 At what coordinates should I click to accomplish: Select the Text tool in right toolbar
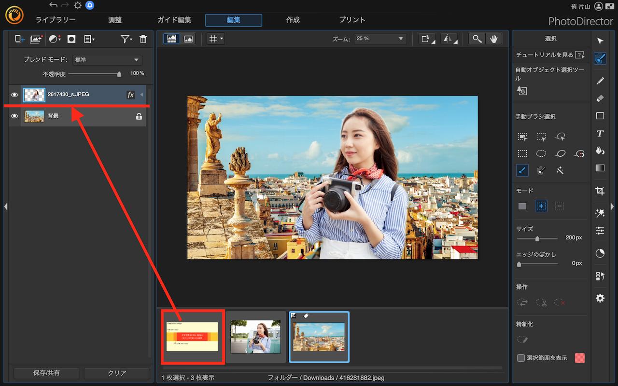[x=600, y=133]
